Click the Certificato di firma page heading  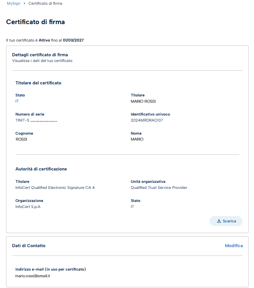36,22
